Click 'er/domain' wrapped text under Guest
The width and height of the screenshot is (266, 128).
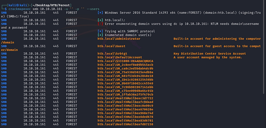point(10,50)
